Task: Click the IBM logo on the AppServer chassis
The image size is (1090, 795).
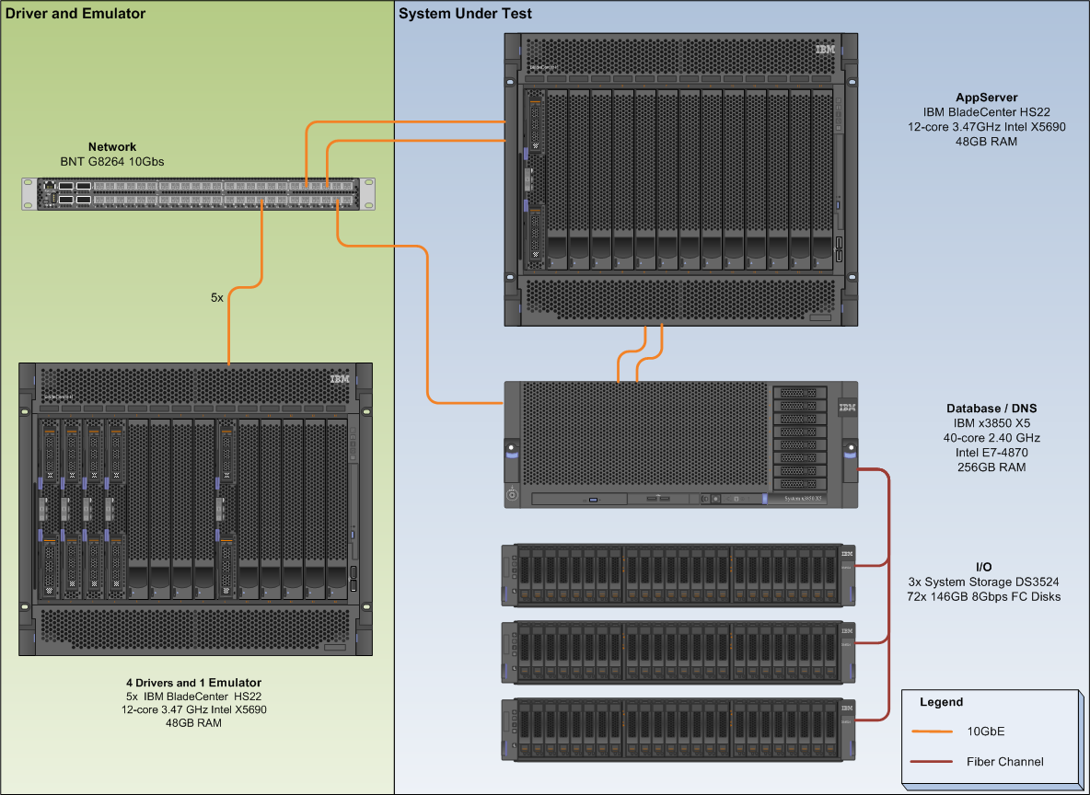Action: (x=825, y=50)
